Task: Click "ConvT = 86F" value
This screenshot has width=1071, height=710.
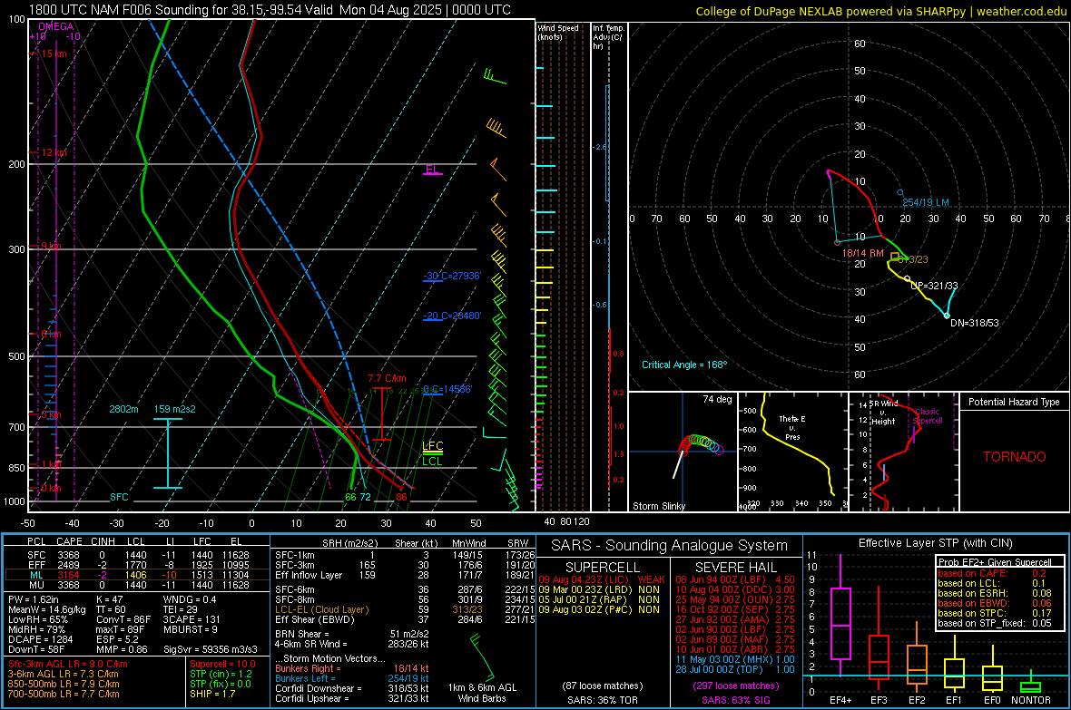Action: tap(123, 619)
